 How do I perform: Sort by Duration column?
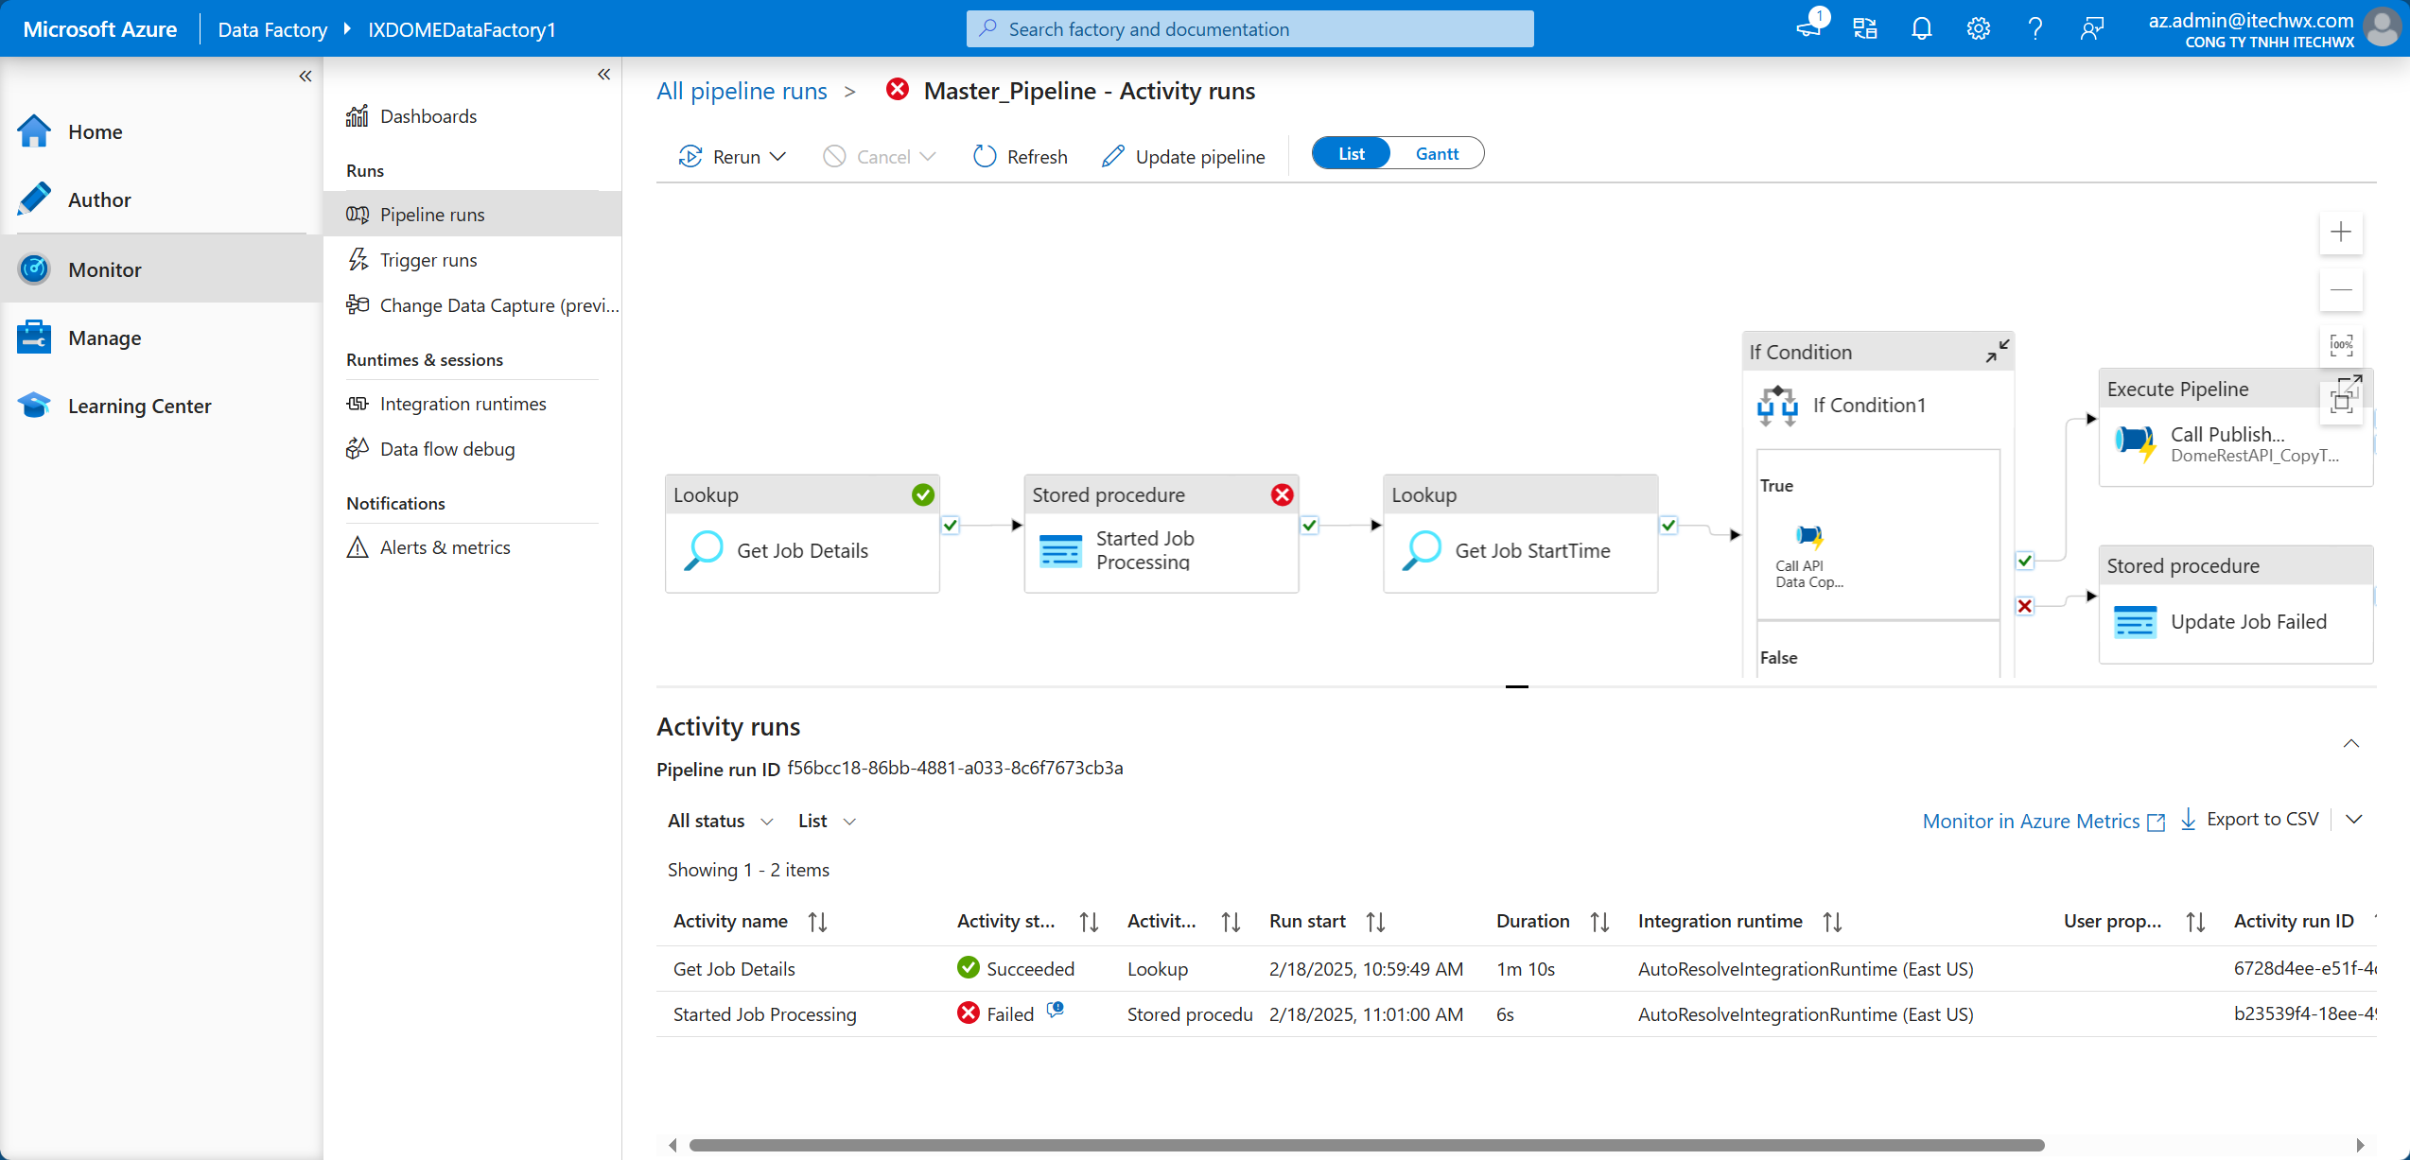pos(1599,922)
